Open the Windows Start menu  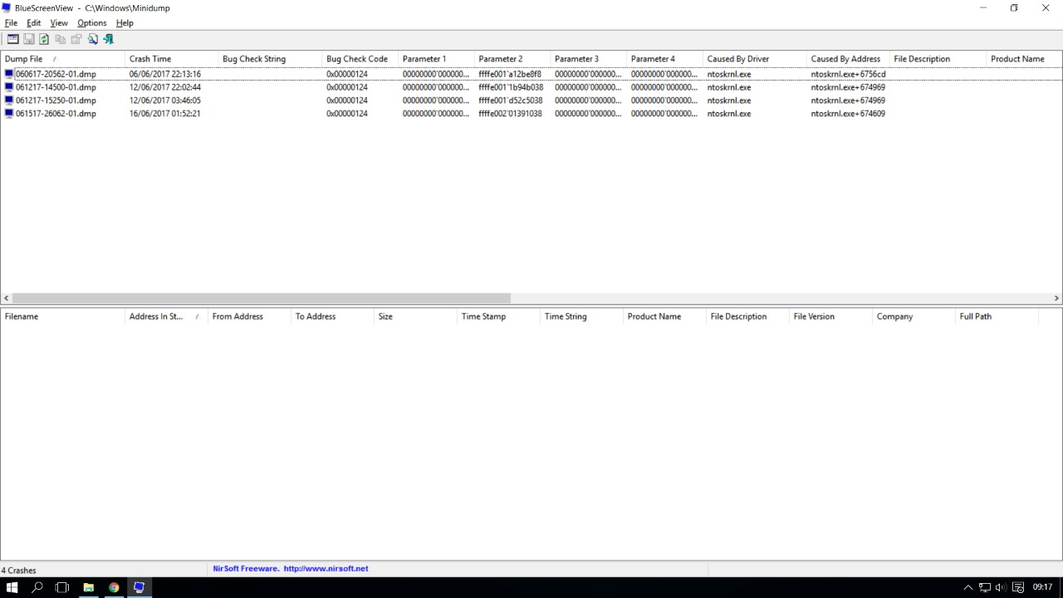point(12,587)
